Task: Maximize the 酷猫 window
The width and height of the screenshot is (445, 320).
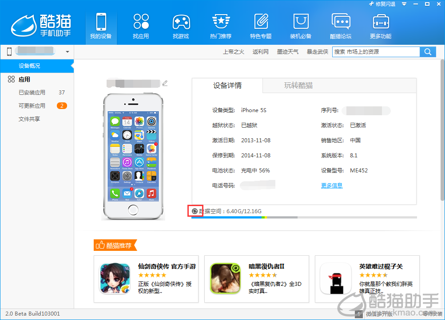Action: (427, 4)
